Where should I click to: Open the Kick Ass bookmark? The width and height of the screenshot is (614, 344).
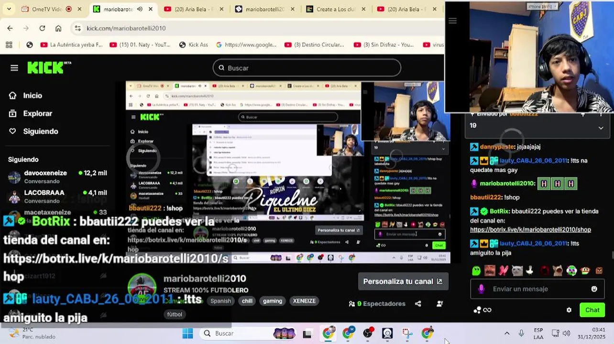[193, 45]
